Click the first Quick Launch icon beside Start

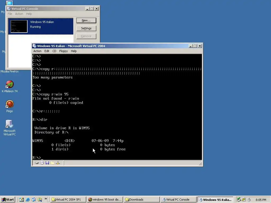coord(22,200)
